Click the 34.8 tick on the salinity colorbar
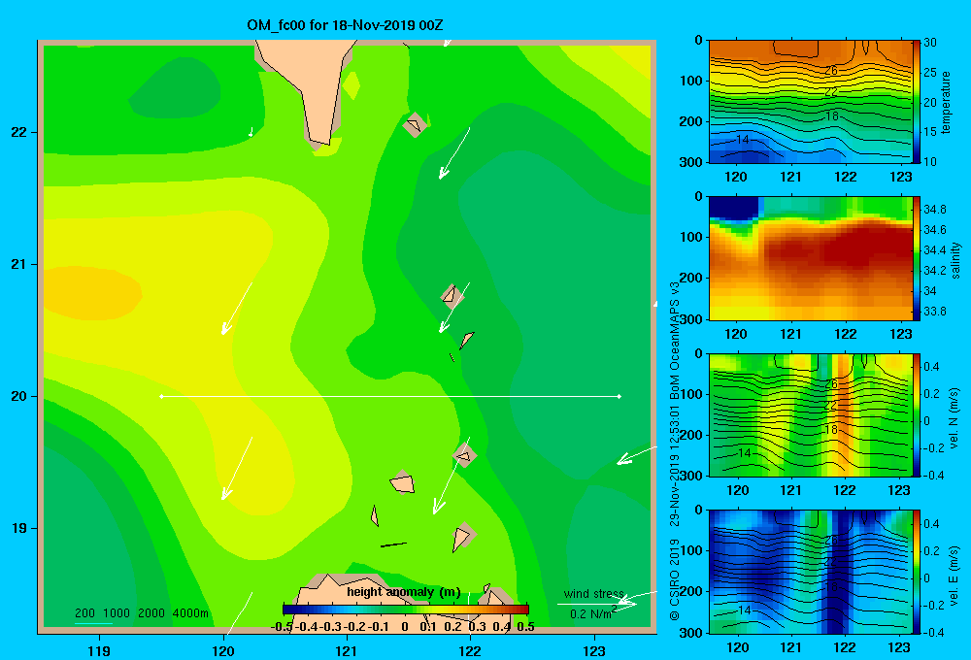This screenshot has width=971, height=660. tap(934, 210)
